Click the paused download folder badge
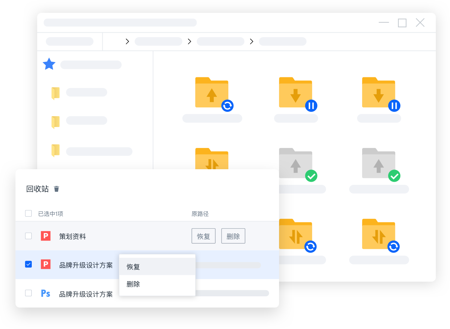 (x=311, y=105)
